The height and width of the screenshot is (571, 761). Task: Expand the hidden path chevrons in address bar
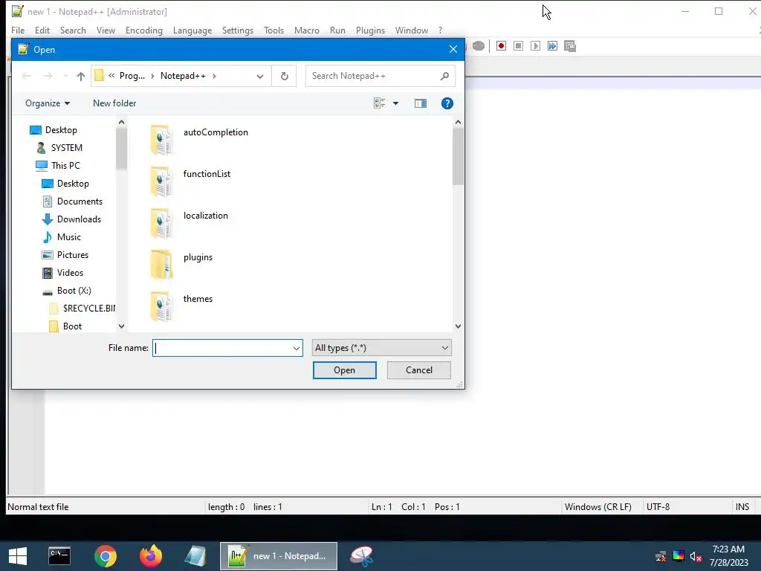tap(111, 76)
